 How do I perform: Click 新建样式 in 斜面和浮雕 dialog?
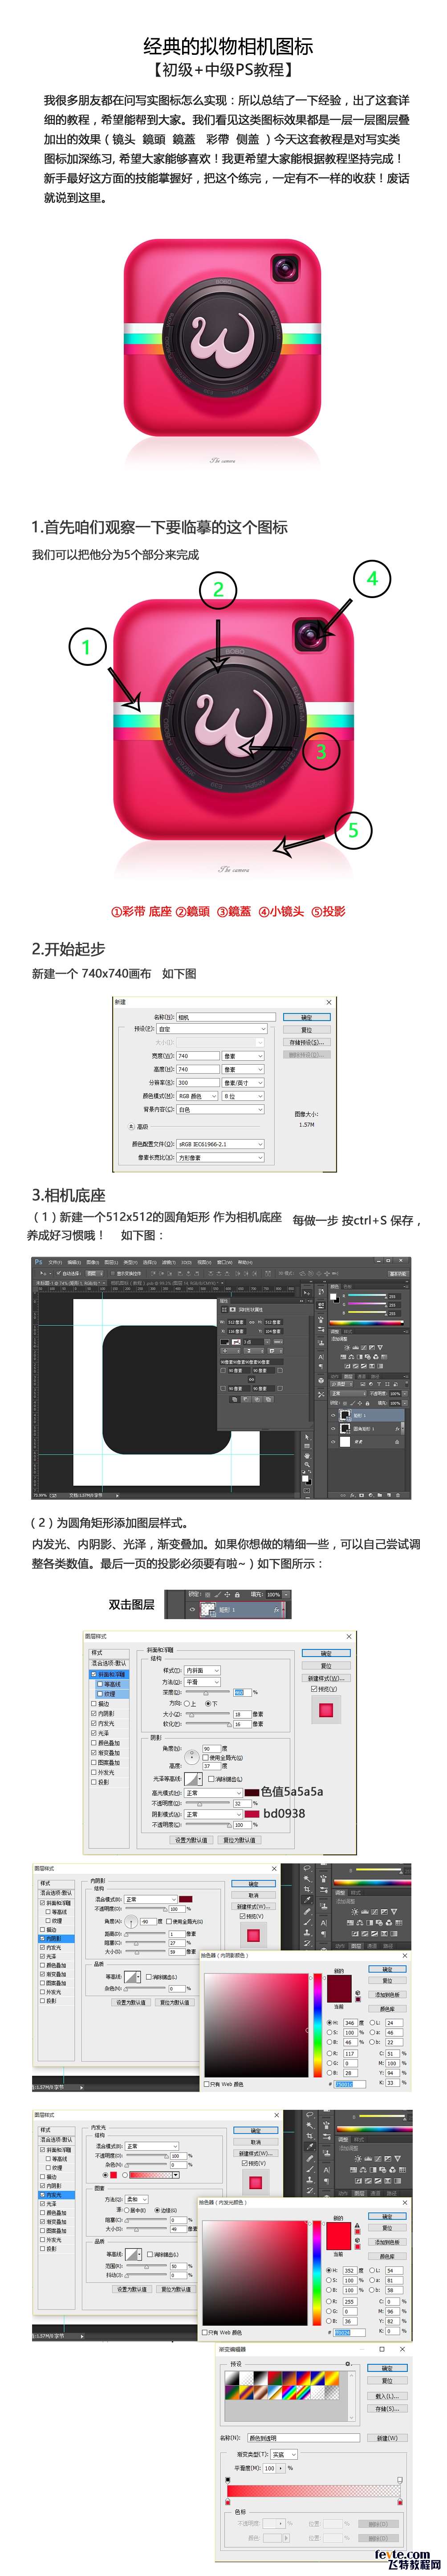tap(325, 1678)
